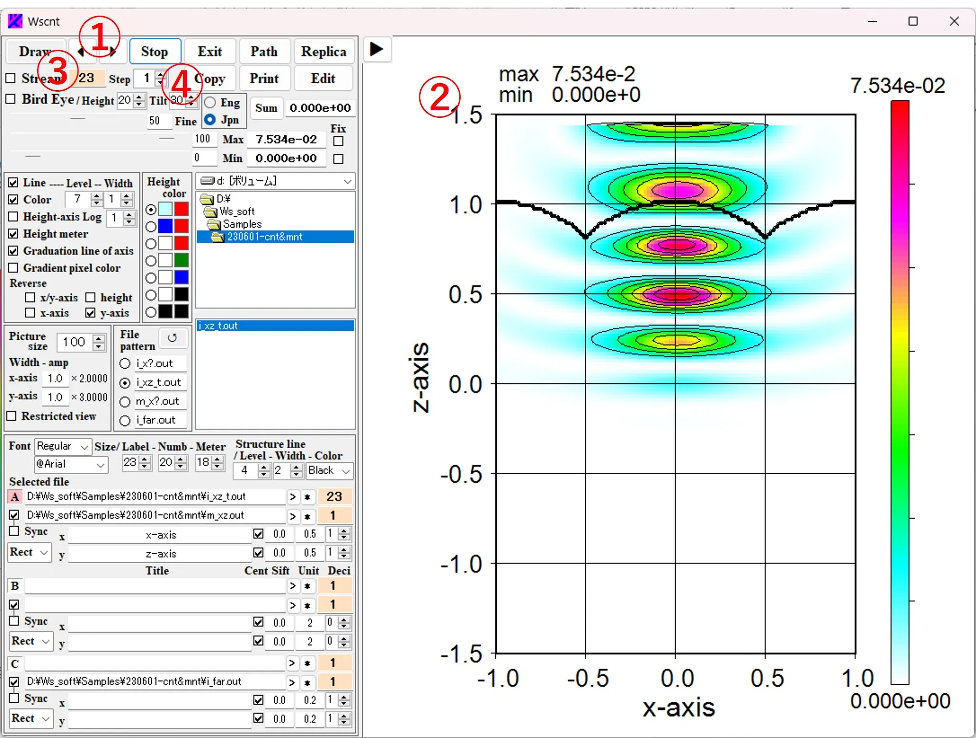Click the Sum button
This screenshot has height=738, width=976.
click(x=266, y=108)
